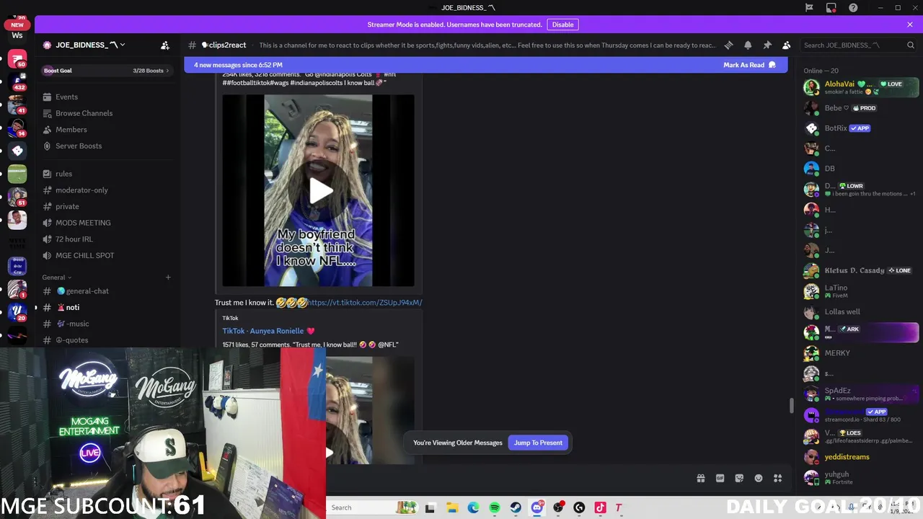
Task: Select the 72 hour IRL channel
Action: tap(106, 239)
